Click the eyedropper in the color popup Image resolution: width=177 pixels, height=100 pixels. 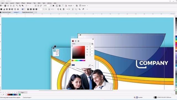[x=90, y=66]
